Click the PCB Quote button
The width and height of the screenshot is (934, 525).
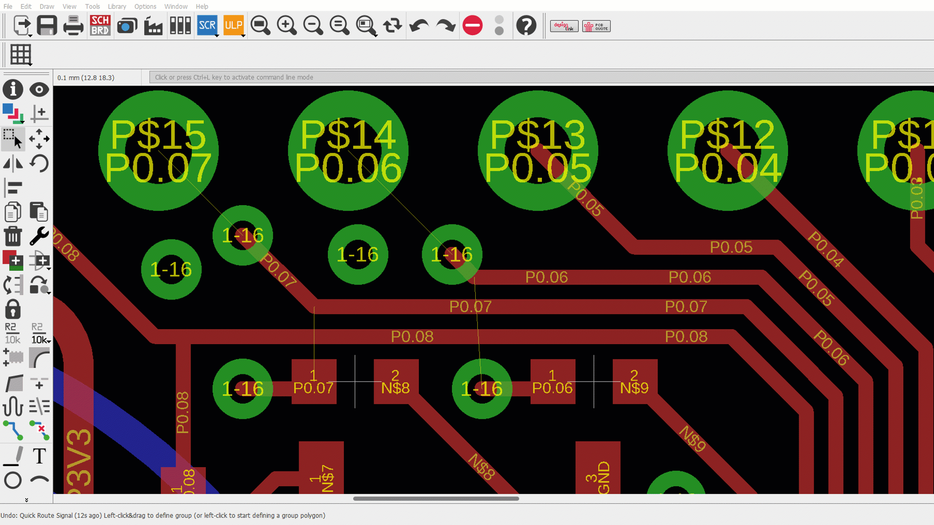click(596, 26)
